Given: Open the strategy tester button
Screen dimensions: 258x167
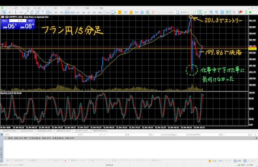Looking at the screenshot, I should click(x=250, y=161).
